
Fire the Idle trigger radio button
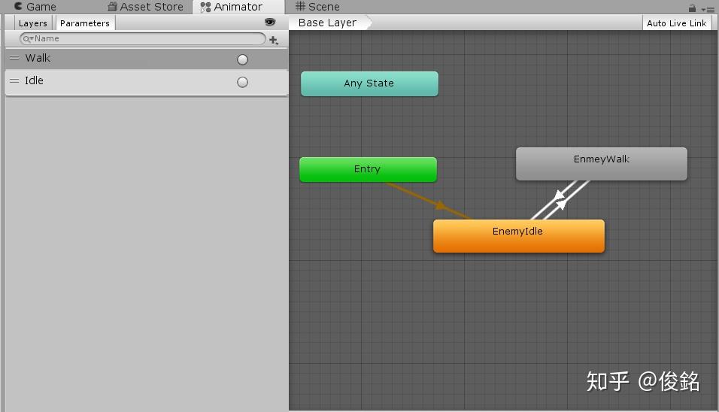coord(243,82)
